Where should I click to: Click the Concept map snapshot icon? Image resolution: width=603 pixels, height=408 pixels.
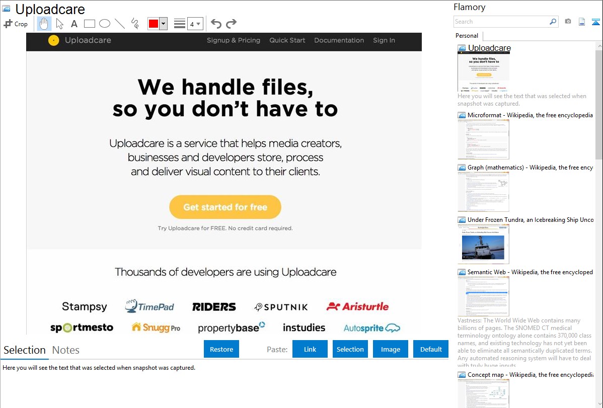[462, 375]
